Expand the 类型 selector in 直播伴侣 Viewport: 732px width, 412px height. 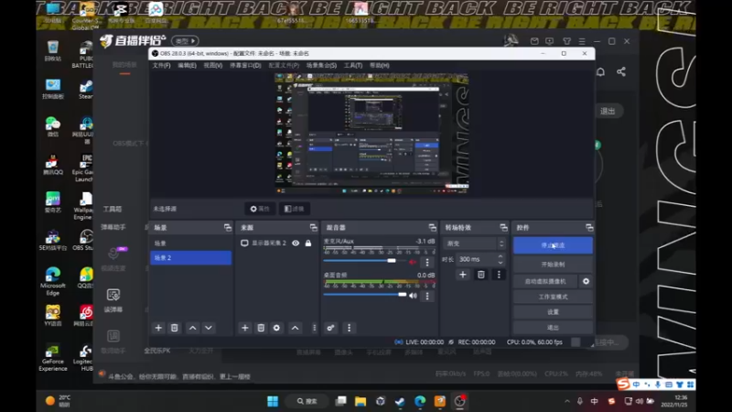click(185, 41)
